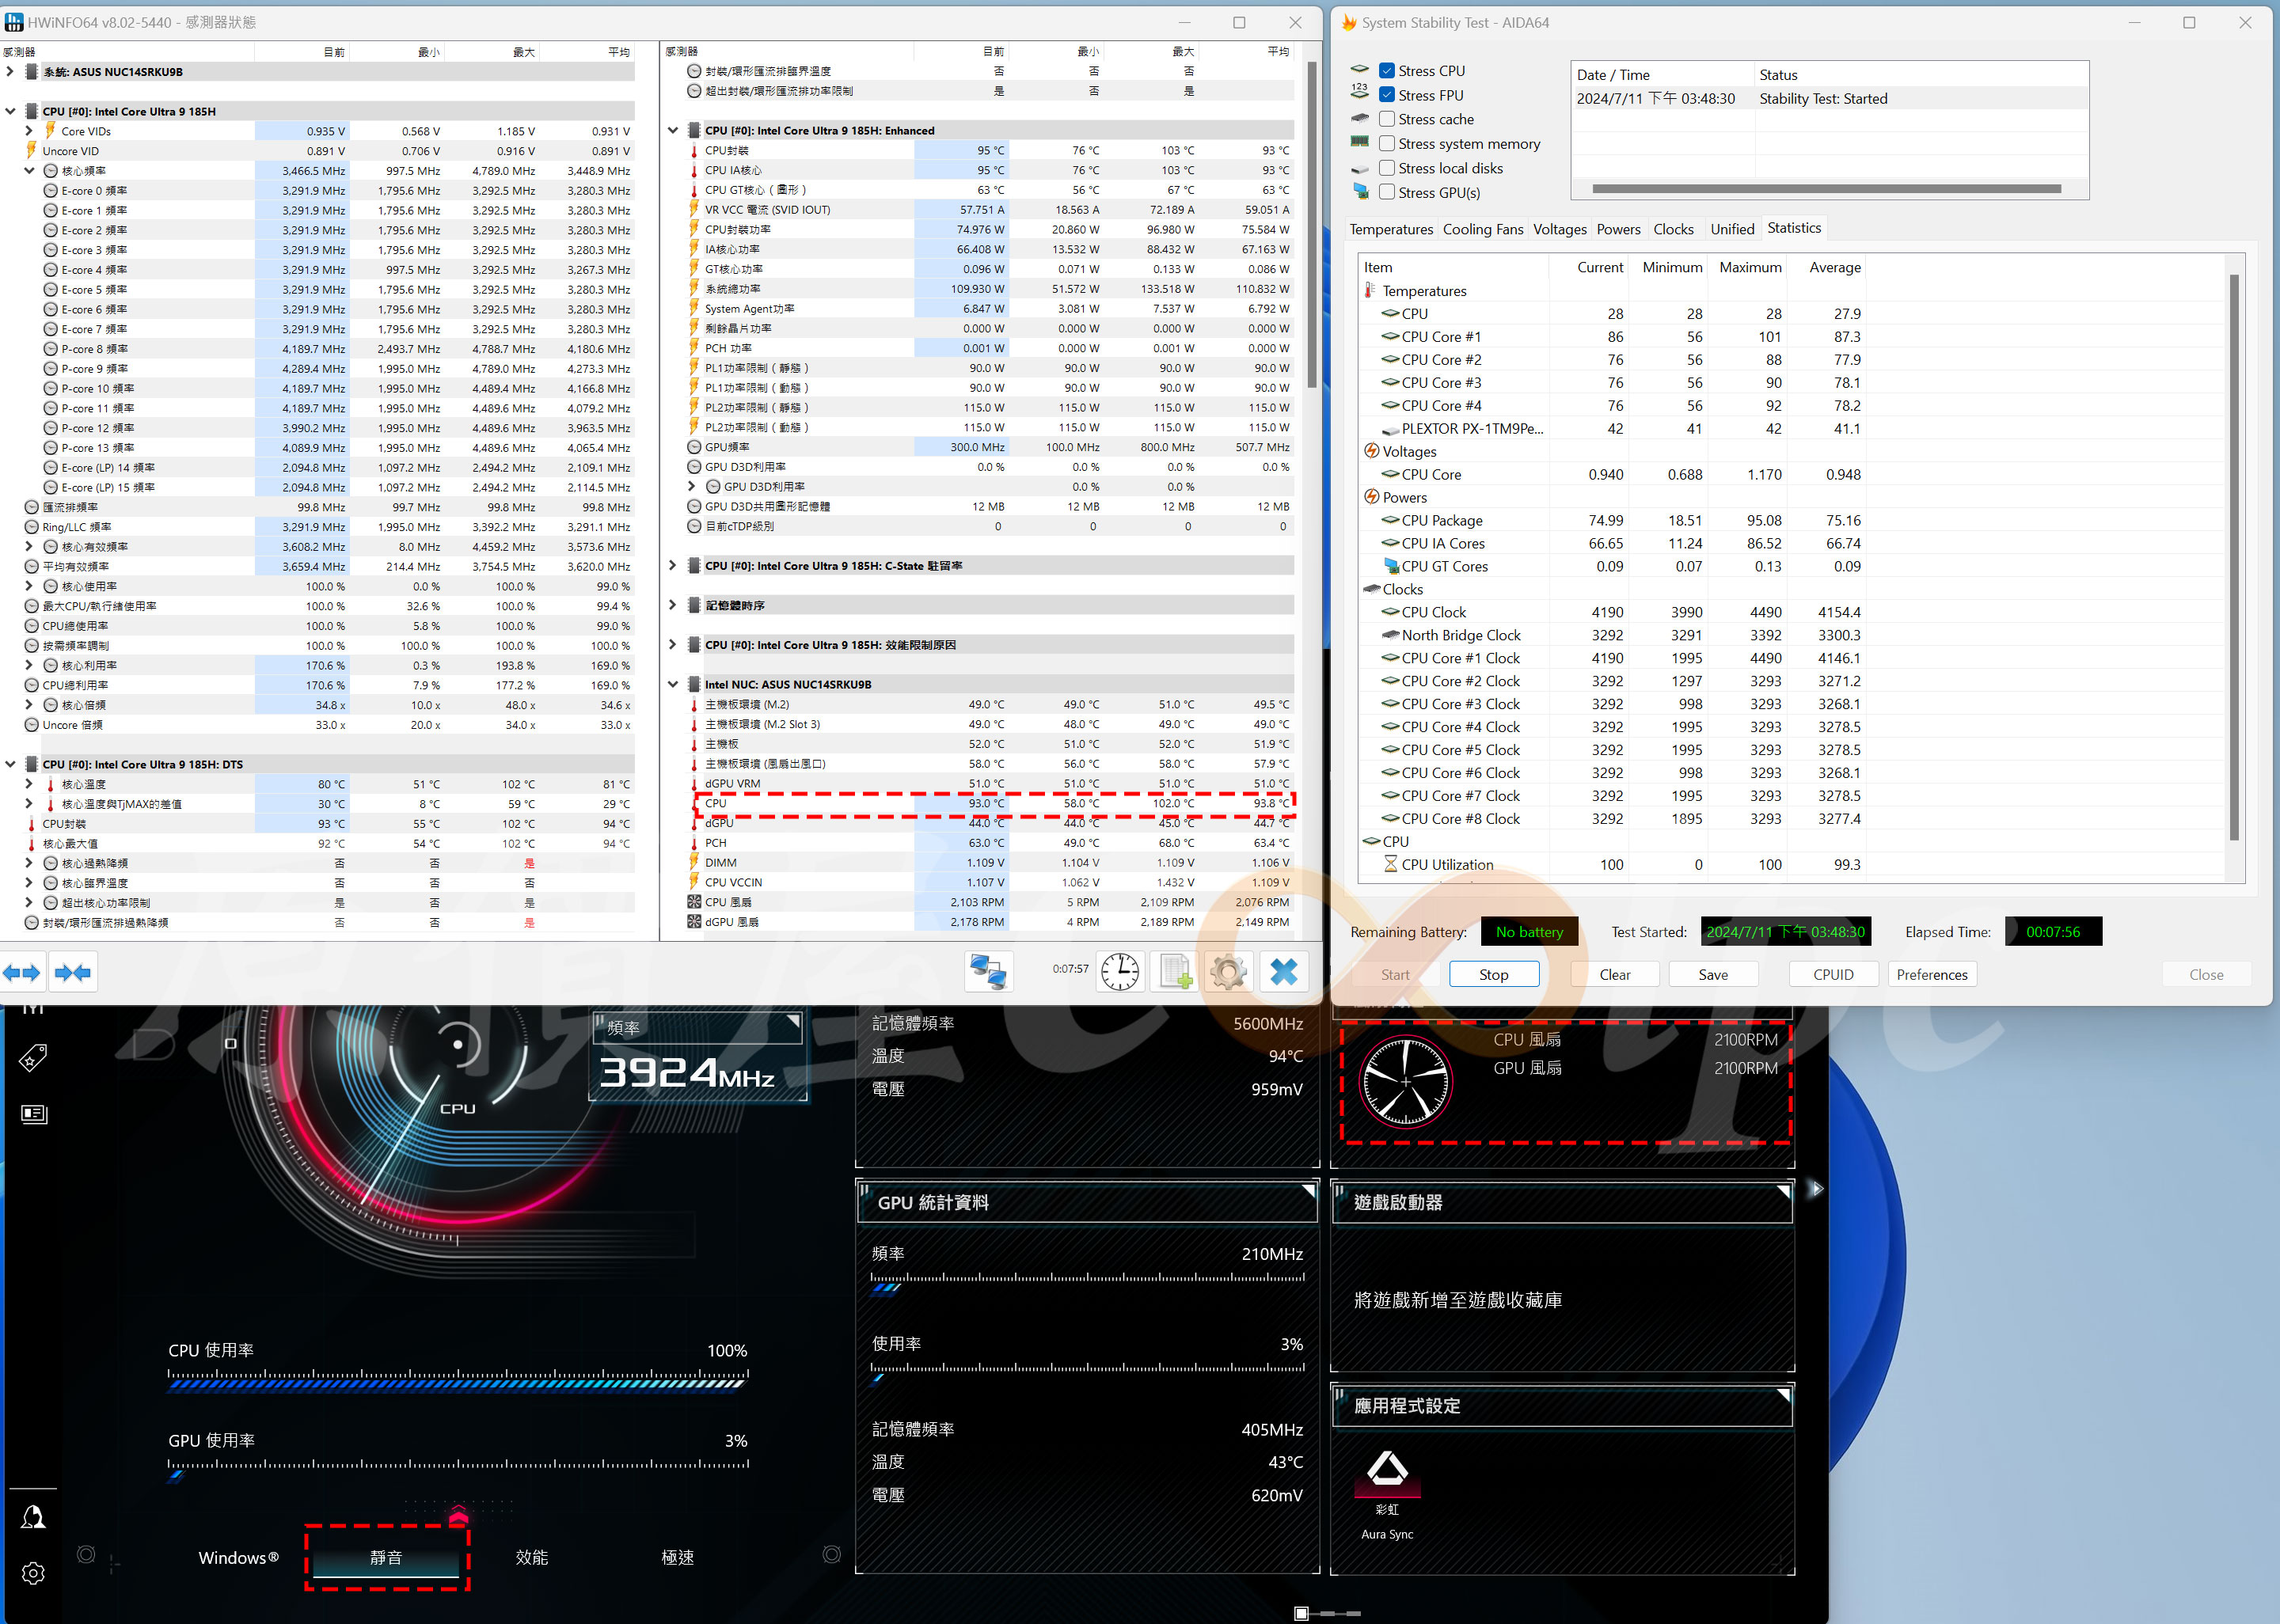Expand 系統: ASUS NUC14SRKU9B node
This screenshot has width=2280, height=1624.
pyautogui.click(x=10, y=72)
